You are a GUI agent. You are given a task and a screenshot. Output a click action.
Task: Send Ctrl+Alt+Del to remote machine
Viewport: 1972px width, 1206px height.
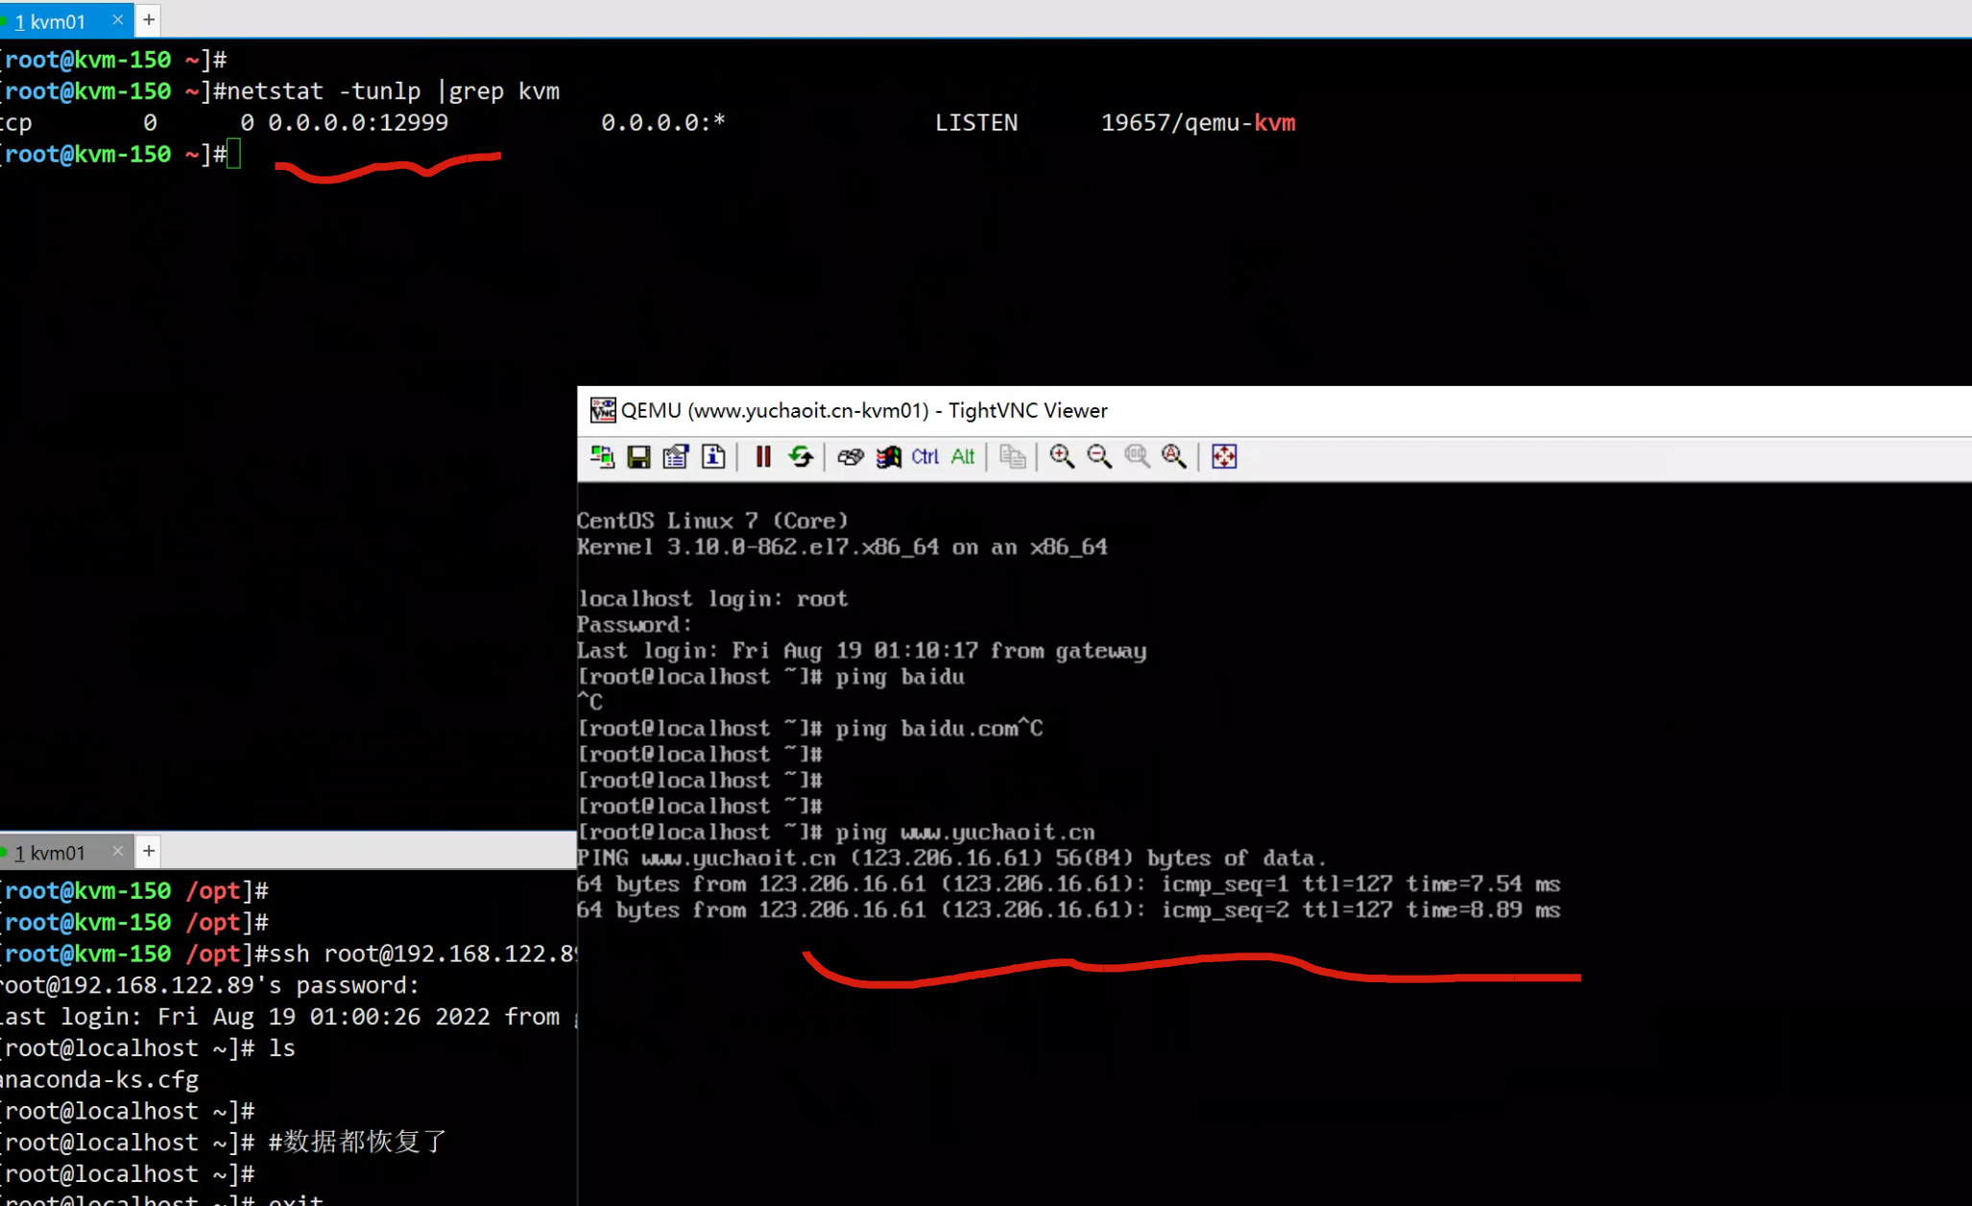[851, 457]
